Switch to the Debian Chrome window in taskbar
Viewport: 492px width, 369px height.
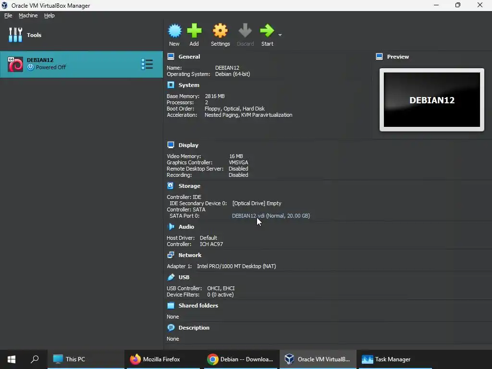click(x=241, y=359)
